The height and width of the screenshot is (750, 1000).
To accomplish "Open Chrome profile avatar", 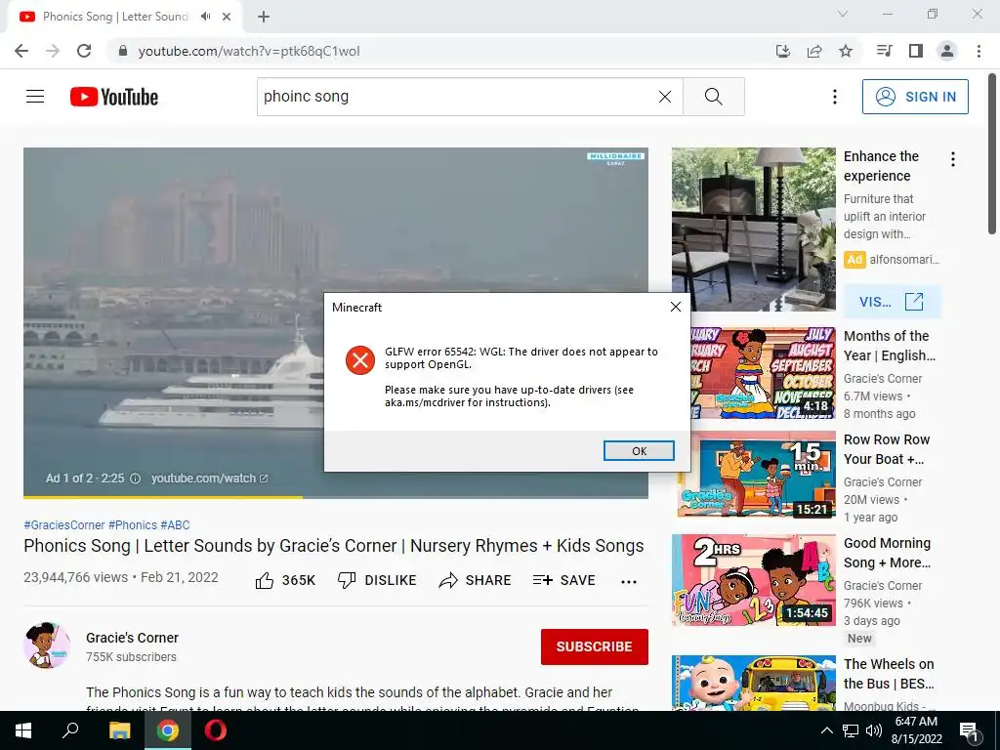I will [x=947, y=51].
